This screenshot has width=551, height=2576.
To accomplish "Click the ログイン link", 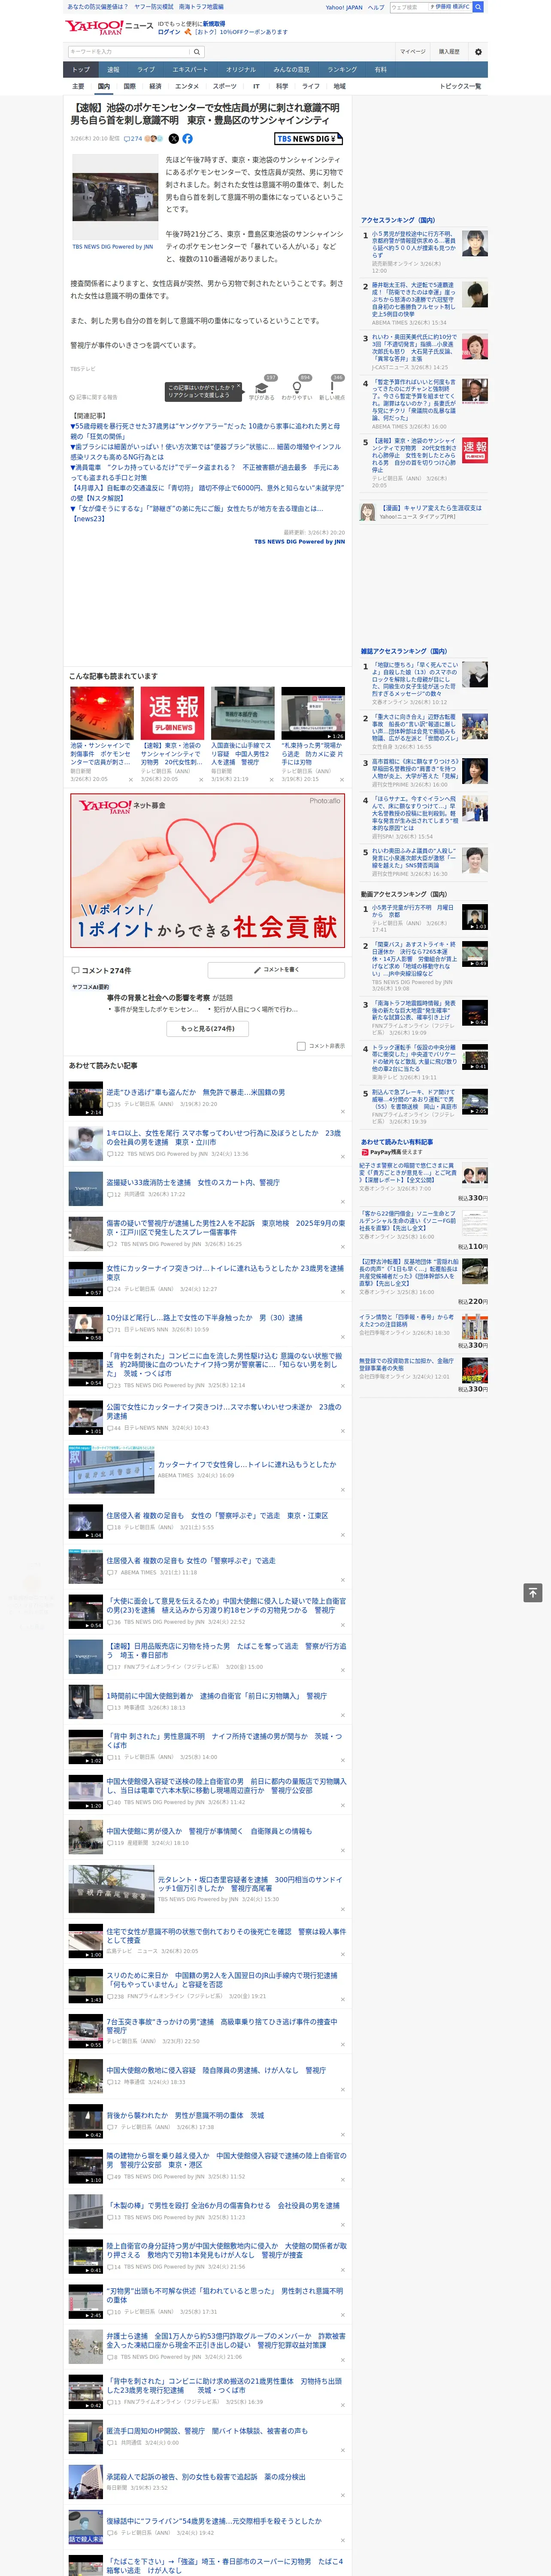I will (x=169, y=32).
